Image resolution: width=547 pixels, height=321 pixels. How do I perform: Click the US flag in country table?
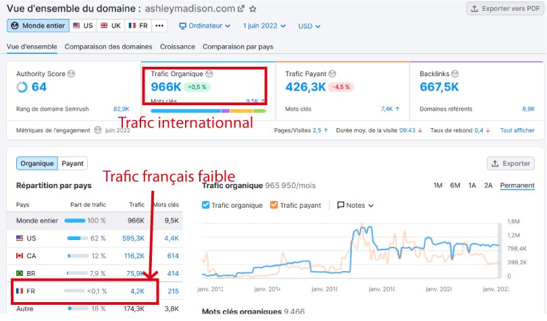(20, 238)
